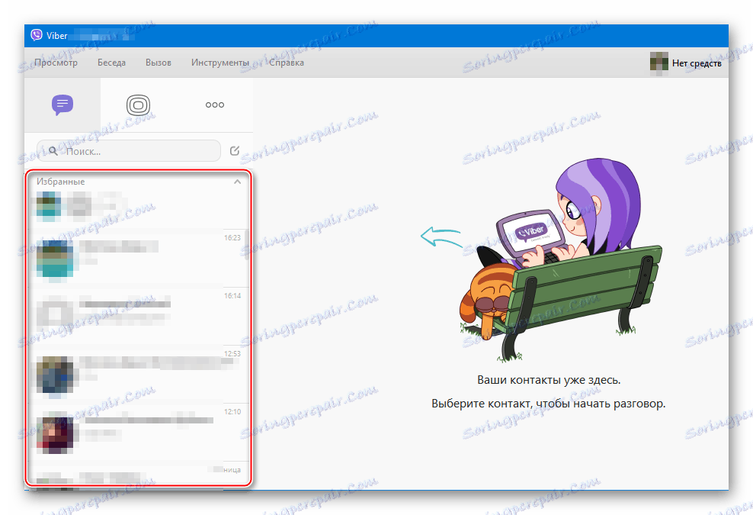This screenshot has height=515, width=753.
Task: Open the Беседа menu
Action: click(x=111, y=63)
